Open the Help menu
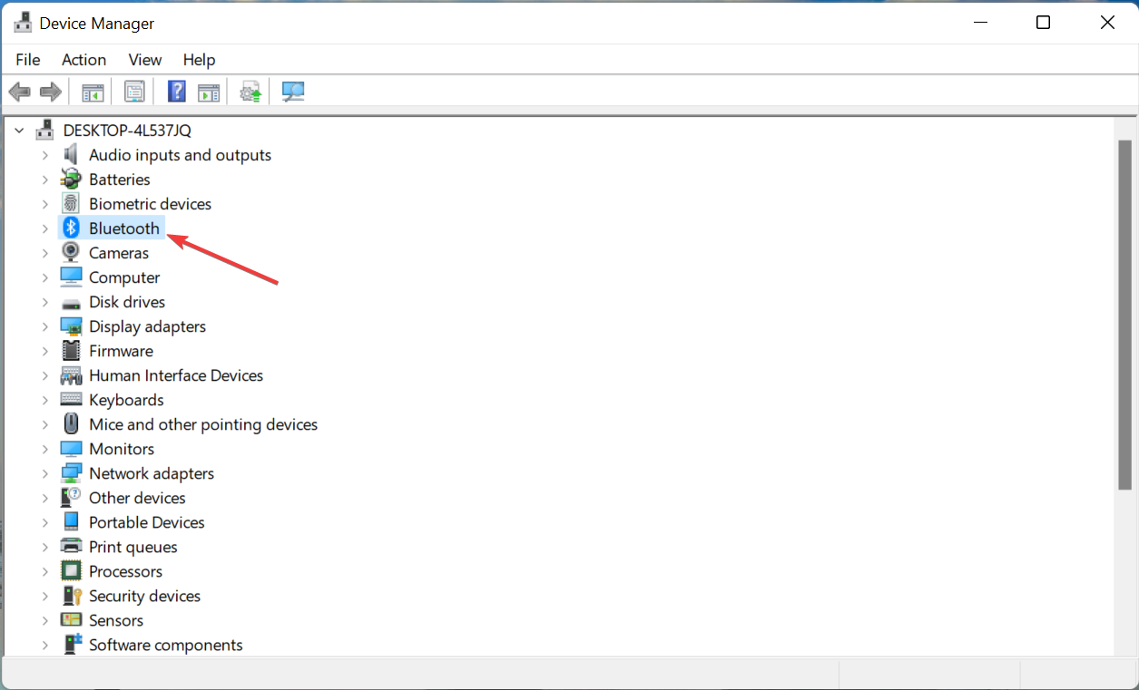The height and width of the screenshot is (690, 1139). point(199,60)
